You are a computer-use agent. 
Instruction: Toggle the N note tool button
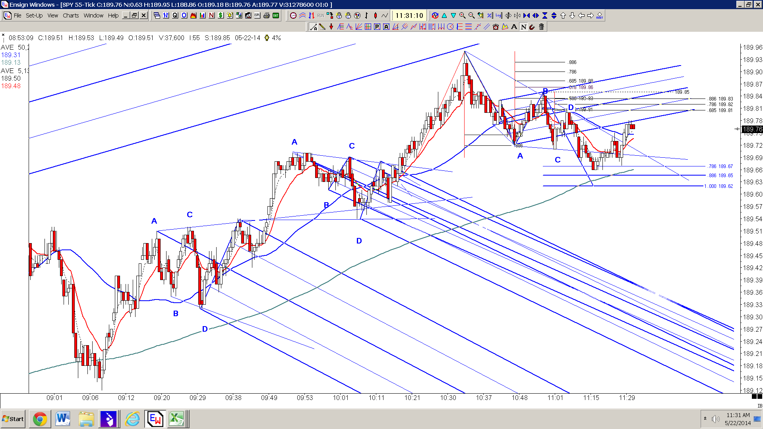[x=523, y=27]
